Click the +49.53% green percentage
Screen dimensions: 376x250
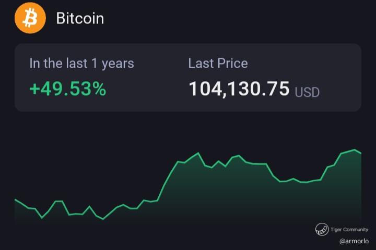[x=67, y=89]
